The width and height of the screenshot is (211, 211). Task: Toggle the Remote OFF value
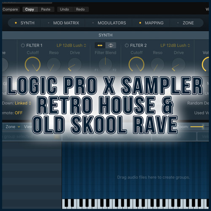point(19,113)
